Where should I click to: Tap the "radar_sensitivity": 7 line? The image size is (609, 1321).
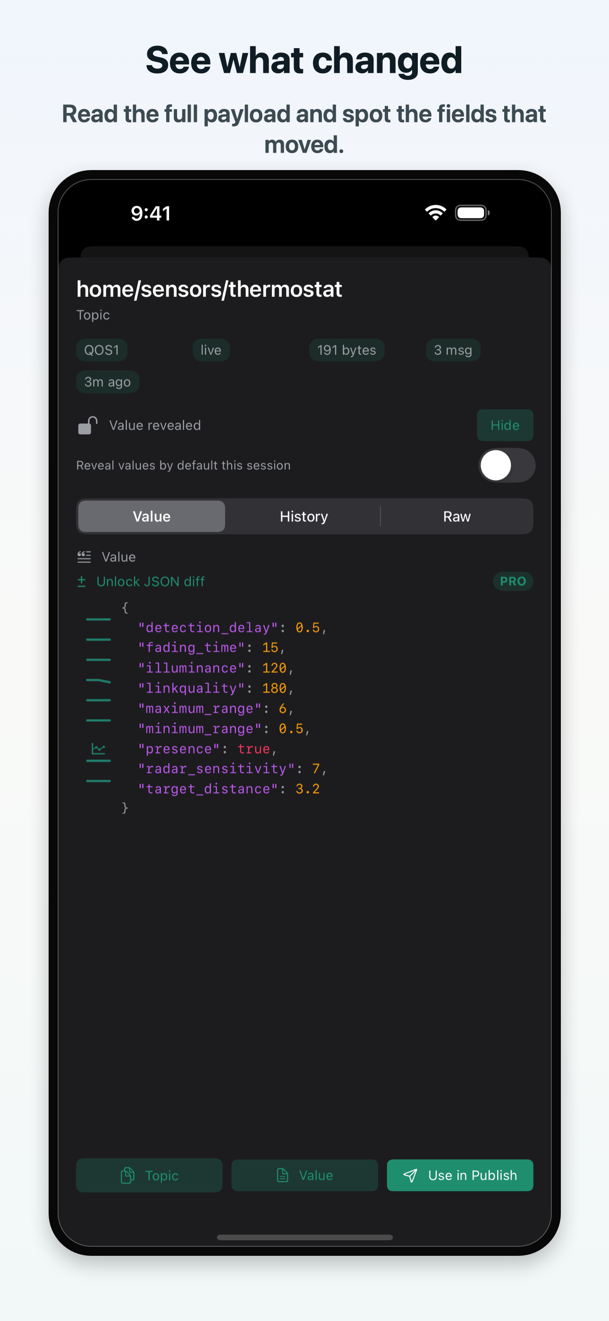pyautogui.click(x=232, y=768)
